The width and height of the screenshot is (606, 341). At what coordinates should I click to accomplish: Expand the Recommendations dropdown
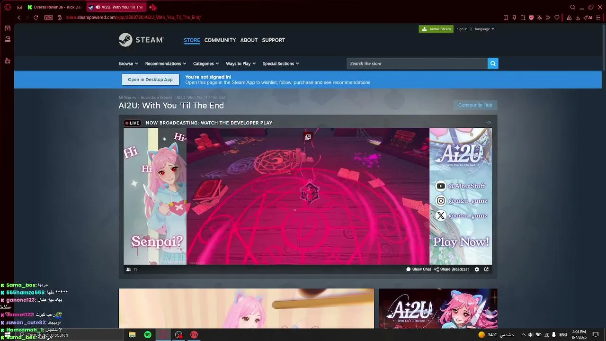tap(166, 63)
